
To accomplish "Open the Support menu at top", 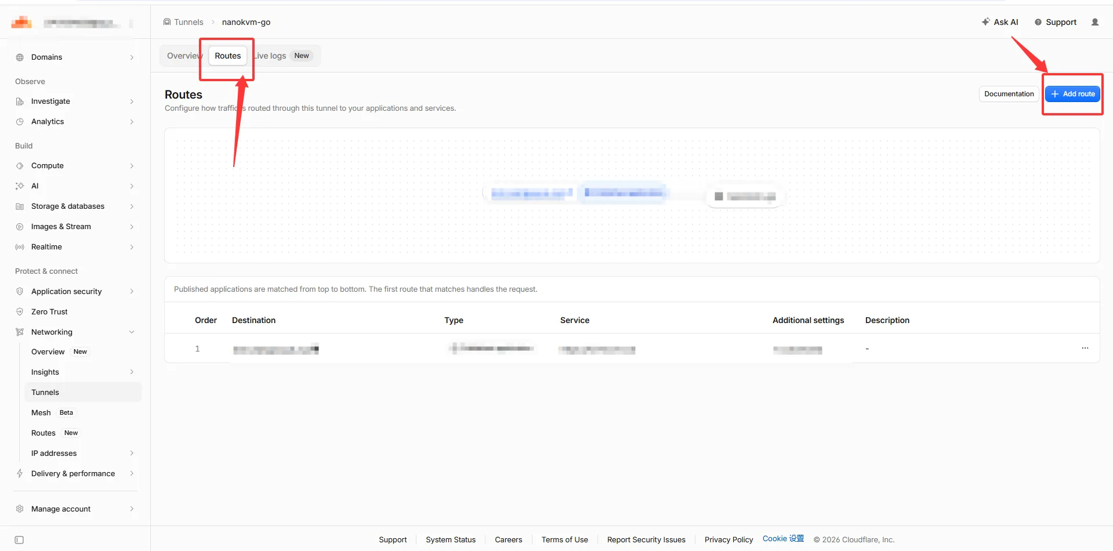I will pyautogui.click(x=1056, y=22).
